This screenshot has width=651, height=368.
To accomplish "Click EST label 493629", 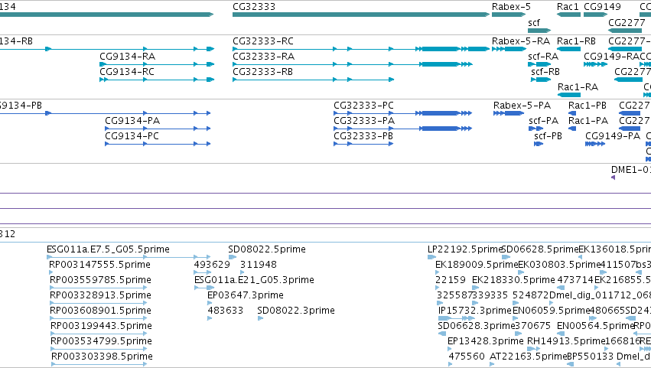I will 212,265.
